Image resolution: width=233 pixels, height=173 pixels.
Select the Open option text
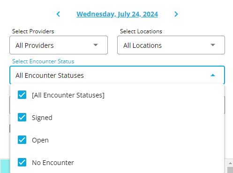[40, 140]
